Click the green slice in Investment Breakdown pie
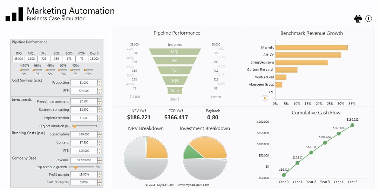Viewport: 380px width, 190px height. pos(190,152)
